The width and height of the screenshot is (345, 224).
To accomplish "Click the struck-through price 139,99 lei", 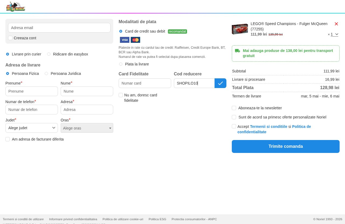I will point(275,34).
